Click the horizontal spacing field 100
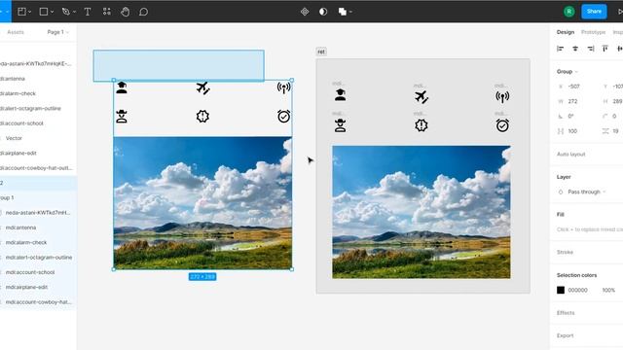The image size is (623, 350). pos(572,131)
